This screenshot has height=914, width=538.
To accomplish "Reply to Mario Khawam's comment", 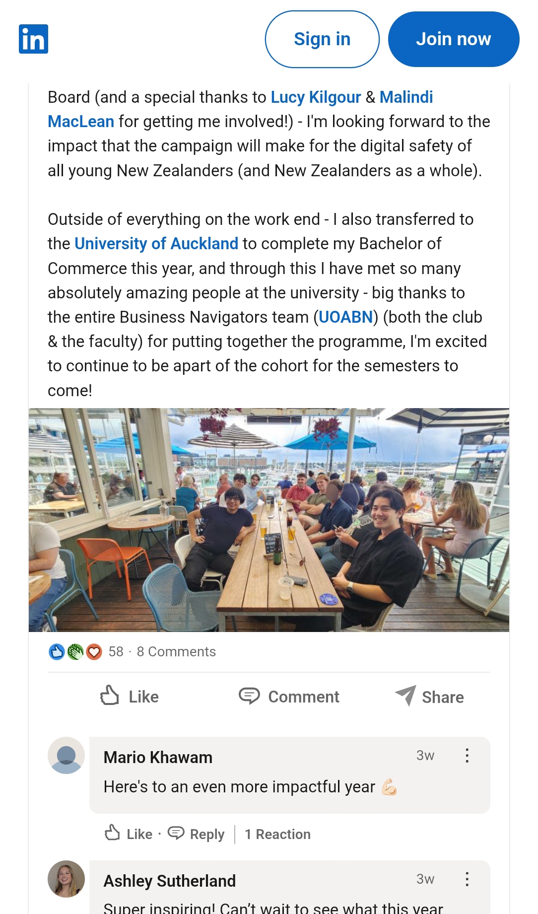I will coord(197,834).
